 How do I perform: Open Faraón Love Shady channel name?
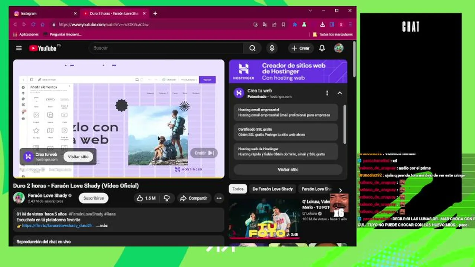48,195
